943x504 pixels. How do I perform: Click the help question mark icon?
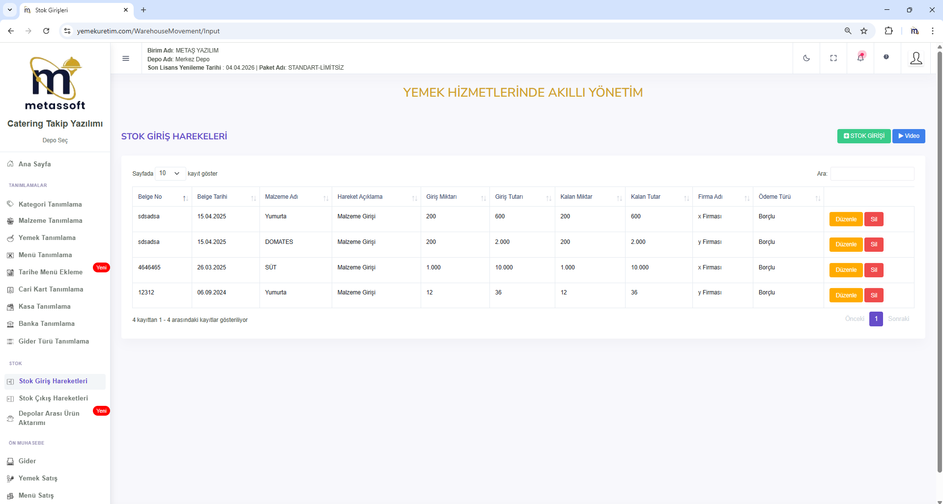[886, 57]
